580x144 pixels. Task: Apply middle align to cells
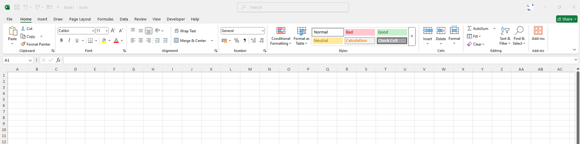[141, 31]
